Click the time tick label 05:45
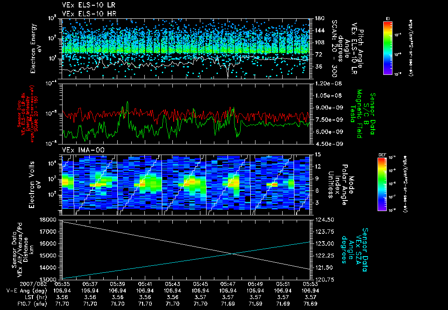448x310 pixels. click(x=200, y=284)
